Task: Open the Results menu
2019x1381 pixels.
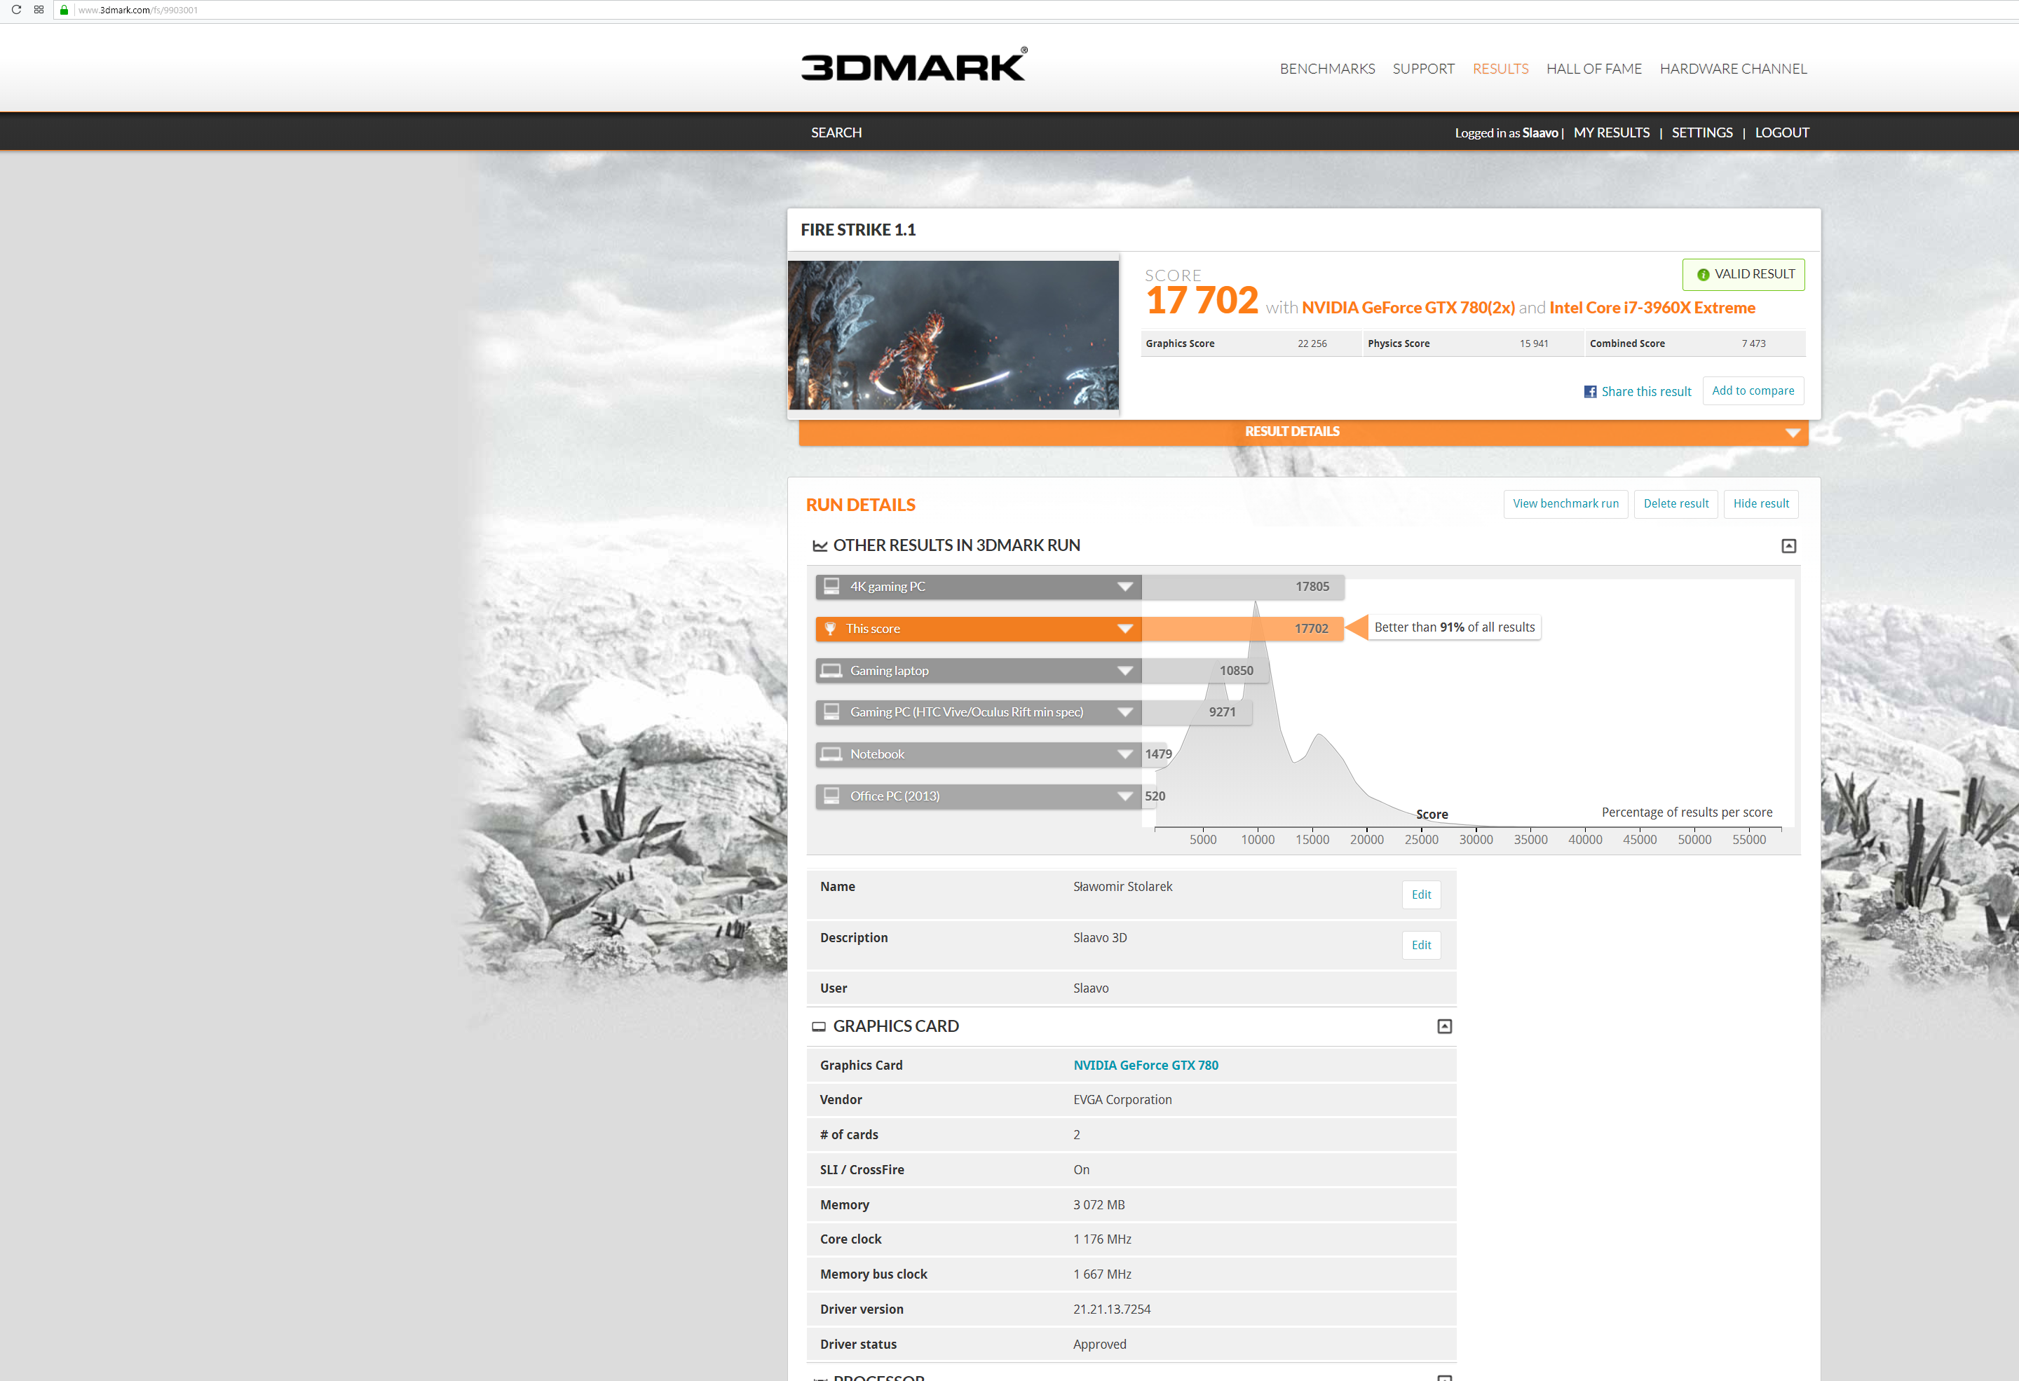Action: pyautogui.click(x=1500, y=69)
